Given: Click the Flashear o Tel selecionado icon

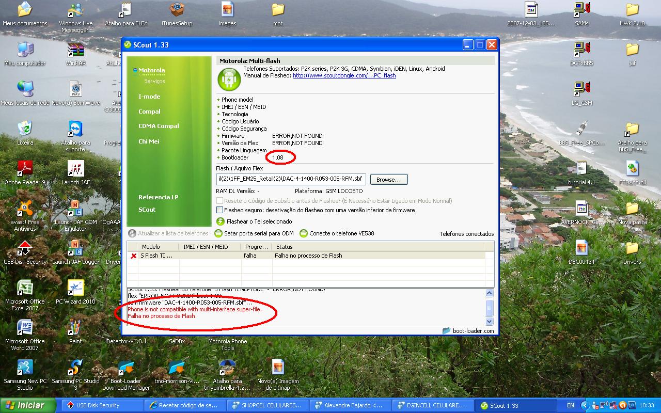Looking at the screenshot, I should pos(221,221).
